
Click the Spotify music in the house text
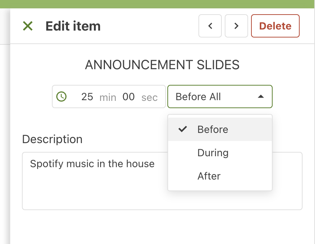[92, 164]
